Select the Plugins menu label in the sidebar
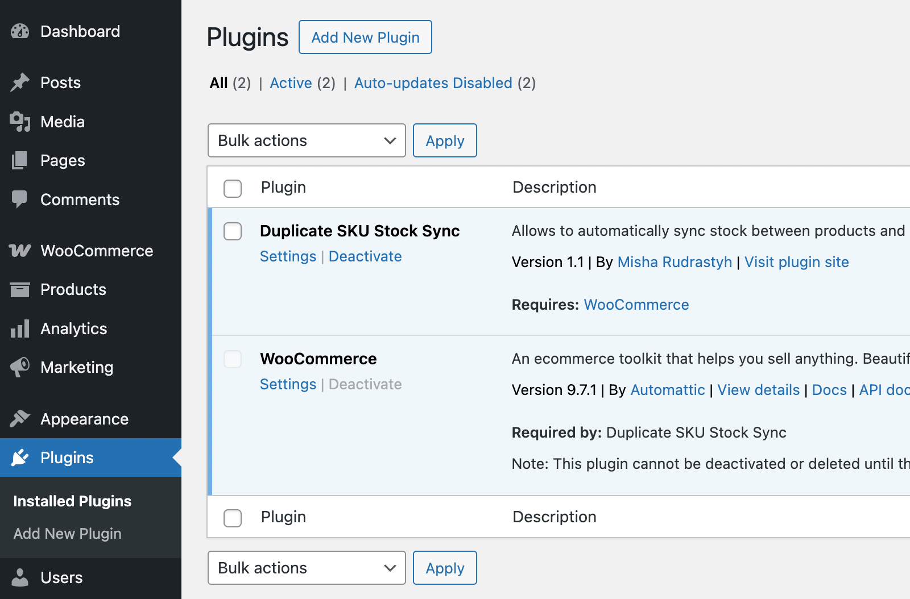 [x=67, y=457]
